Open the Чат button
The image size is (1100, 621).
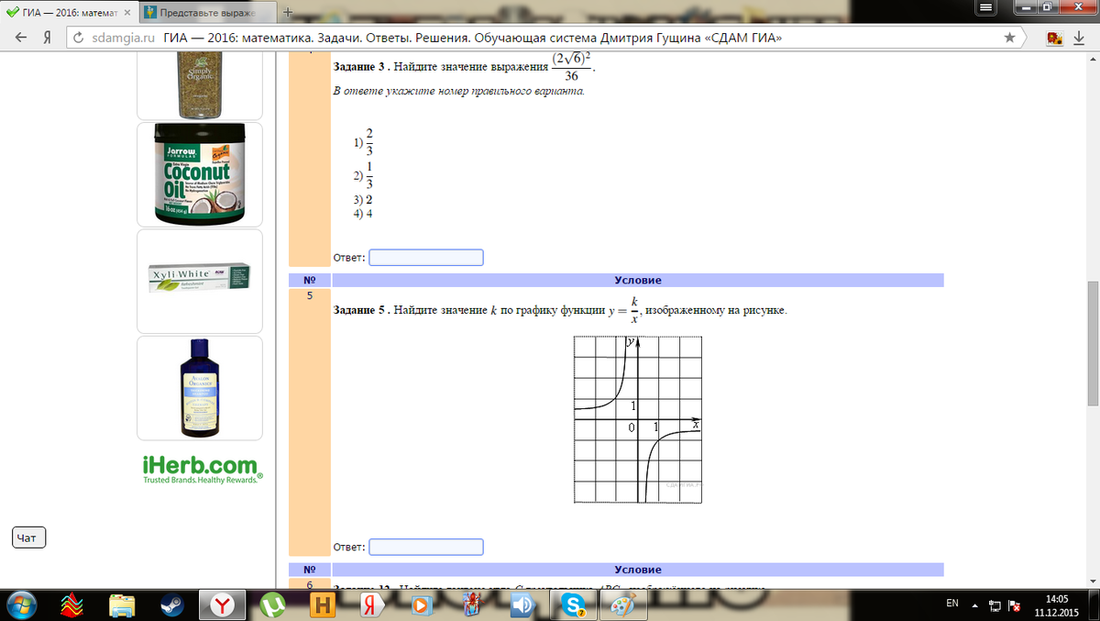click(28, 538)
